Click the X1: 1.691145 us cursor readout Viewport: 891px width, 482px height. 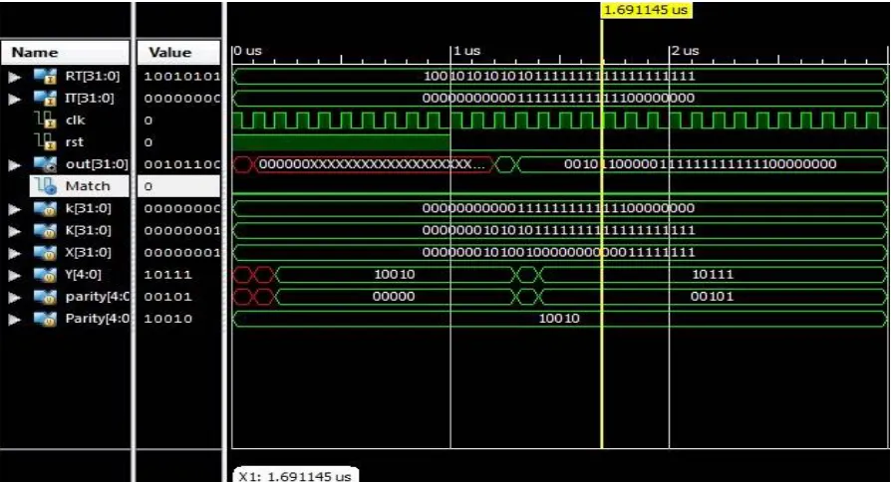point(295,476)
